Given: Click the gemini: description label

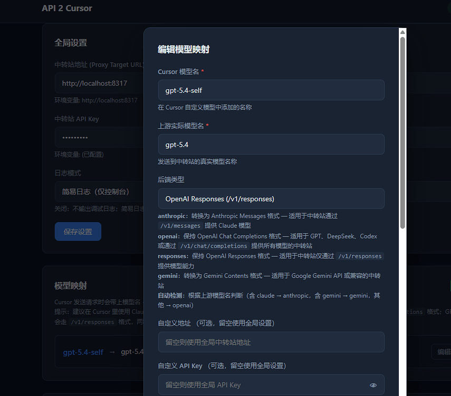Looking at the screenshot, I should point(169,276).
